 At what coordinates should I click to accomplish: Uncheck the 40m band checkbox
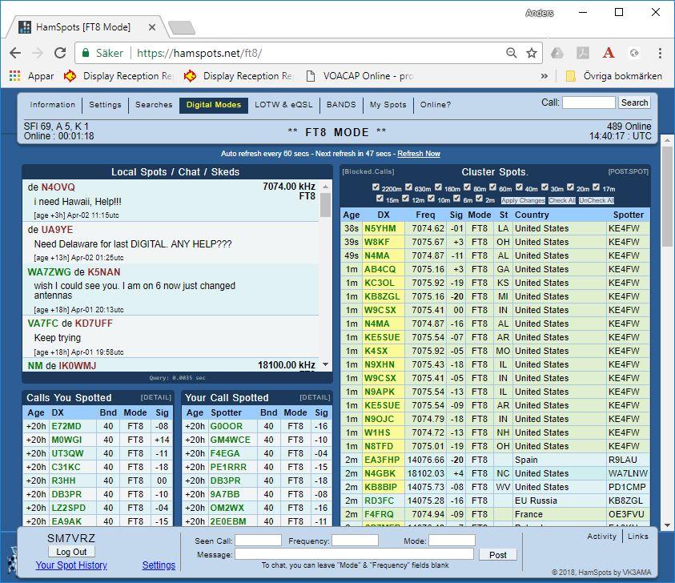click(x=519, y=187)
